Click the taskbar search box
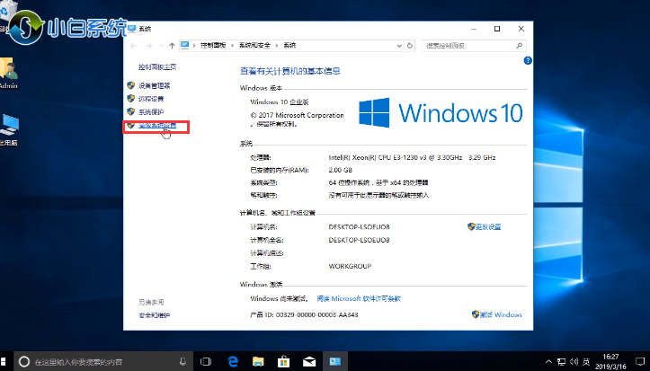 coord(103,361)
